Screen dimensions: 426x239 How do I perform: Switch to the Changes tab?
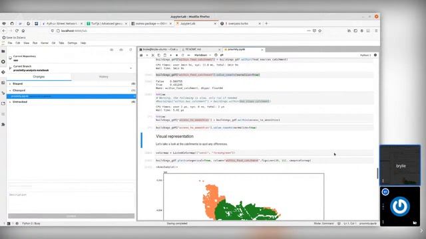39,77
